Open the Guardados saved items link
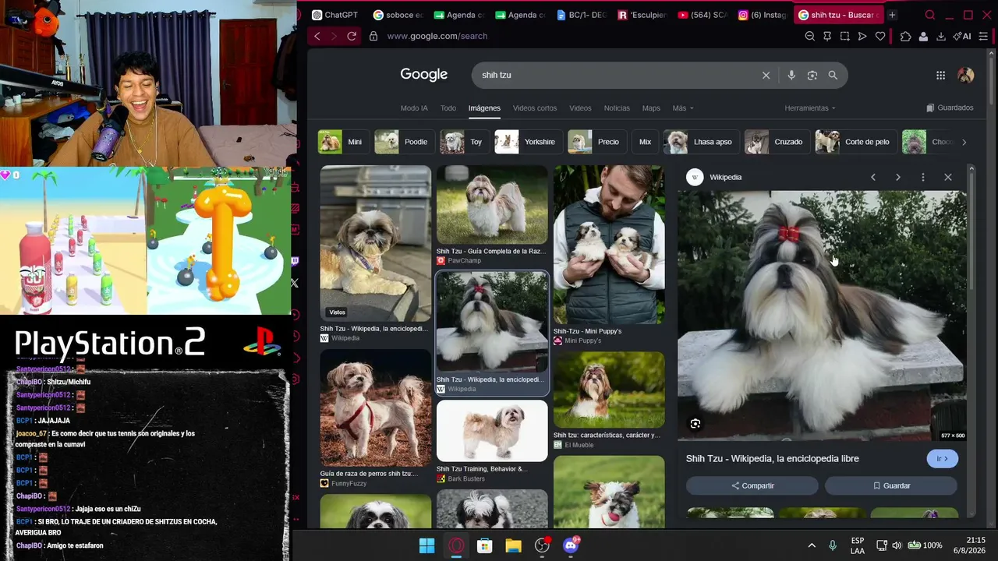 (950, 108)
